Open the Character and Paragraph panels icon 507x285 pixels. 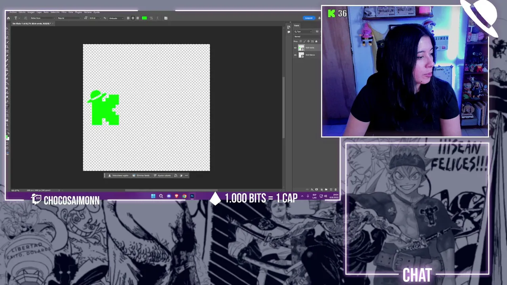[166, 18]
